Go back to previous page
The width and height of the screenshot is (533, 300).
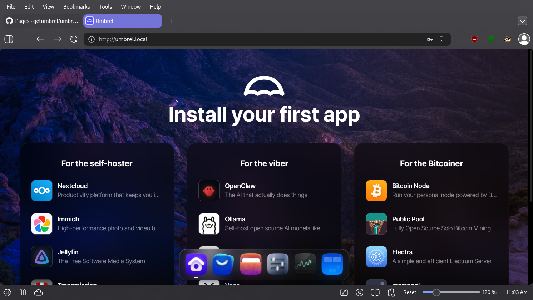pos(40,39)
